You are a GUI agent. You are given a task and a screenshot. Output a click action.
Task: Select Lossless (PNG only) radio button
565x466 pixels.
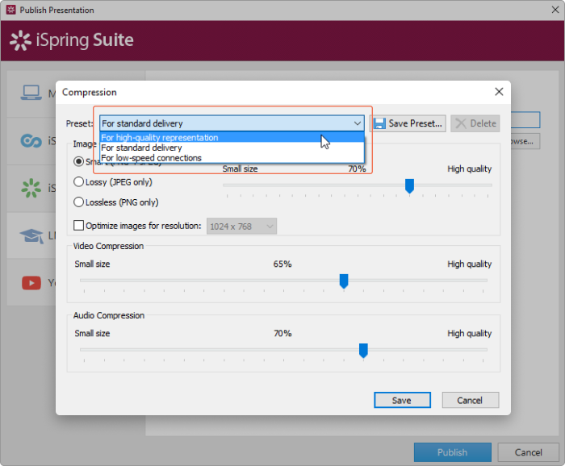pyautogui.click(x=78, y=202)
